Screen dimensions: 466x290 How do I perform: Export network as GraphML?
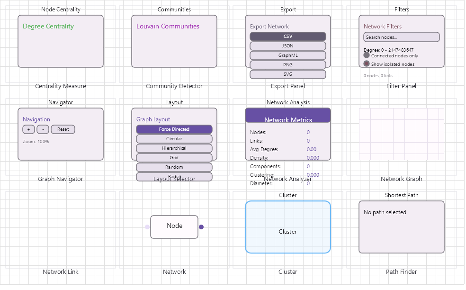287,55
